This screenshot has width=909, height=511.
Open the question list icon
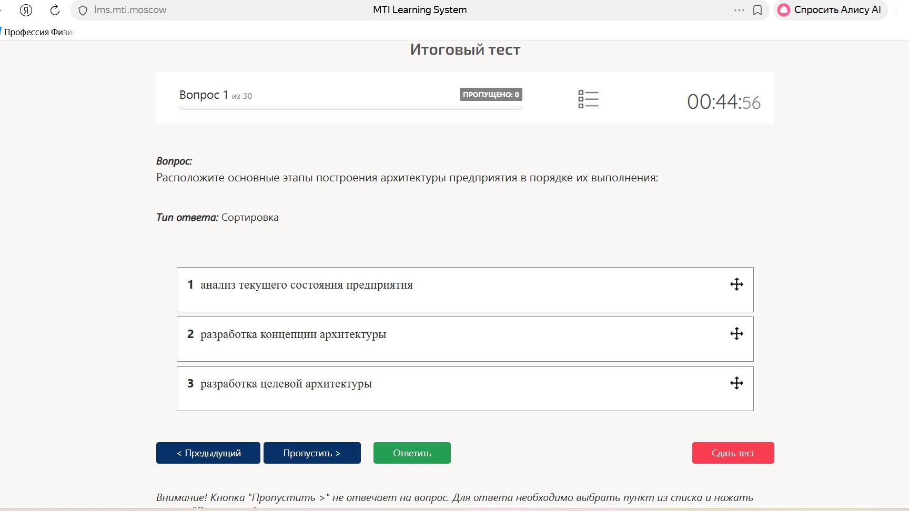(x=588, y=99)
